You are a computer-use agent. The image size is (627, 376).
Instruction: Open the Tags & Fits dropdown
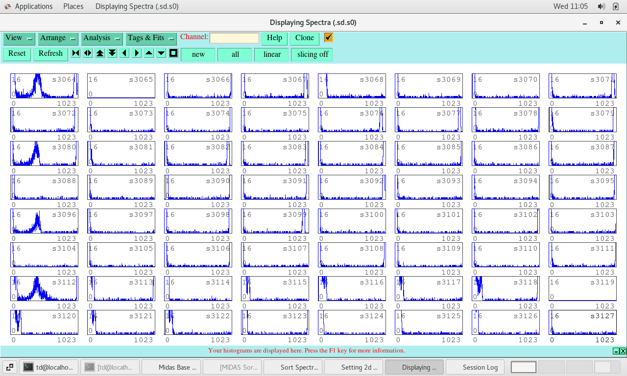(x=151, y=38)
